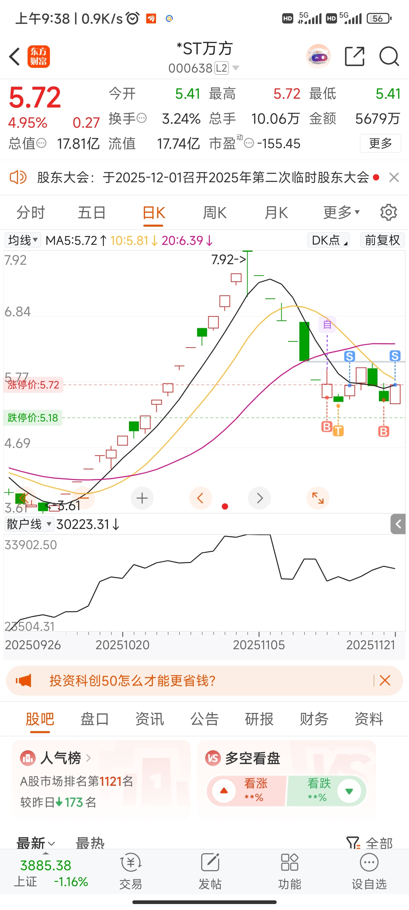Tap the info icon beside 市盈
409x910 pixels.
[249, 143]
